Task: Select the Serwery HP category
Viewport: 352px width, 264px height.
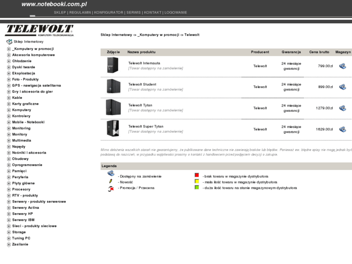Action: pos(22,214)
